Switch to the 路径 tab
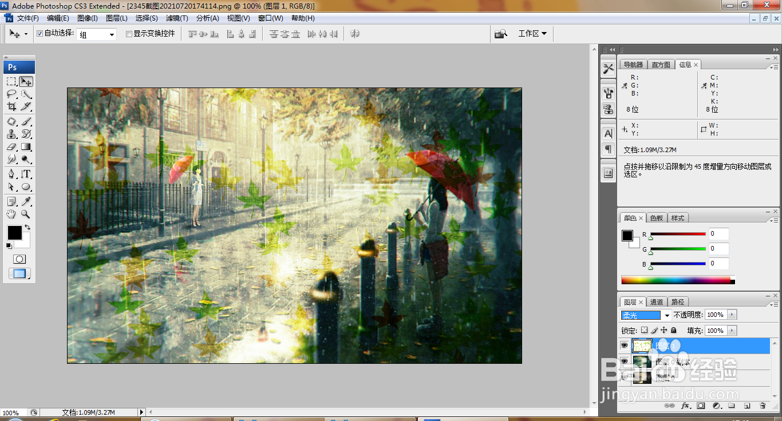Image resolution: width=782 pixels, height=421 pixels. (678, 302)
